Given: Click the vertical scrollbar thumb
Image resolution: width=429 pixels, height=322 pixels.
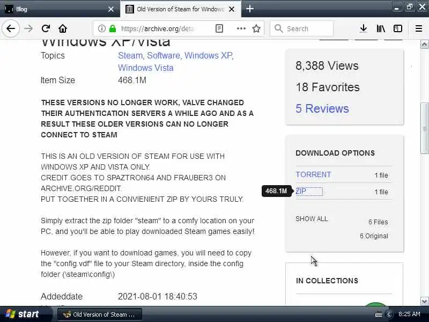Looking at the screenshot, I should 424,128.
